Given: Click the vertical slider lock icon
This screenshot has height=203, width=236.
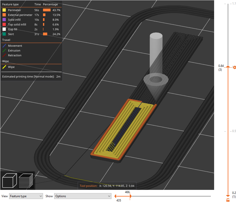Looking at the screenshot, I should click(x=228, y=200).
